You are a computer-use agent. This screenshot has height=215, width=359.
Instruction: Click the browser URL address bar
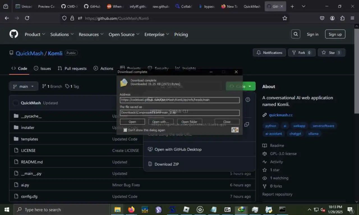(x=174, y=18)
